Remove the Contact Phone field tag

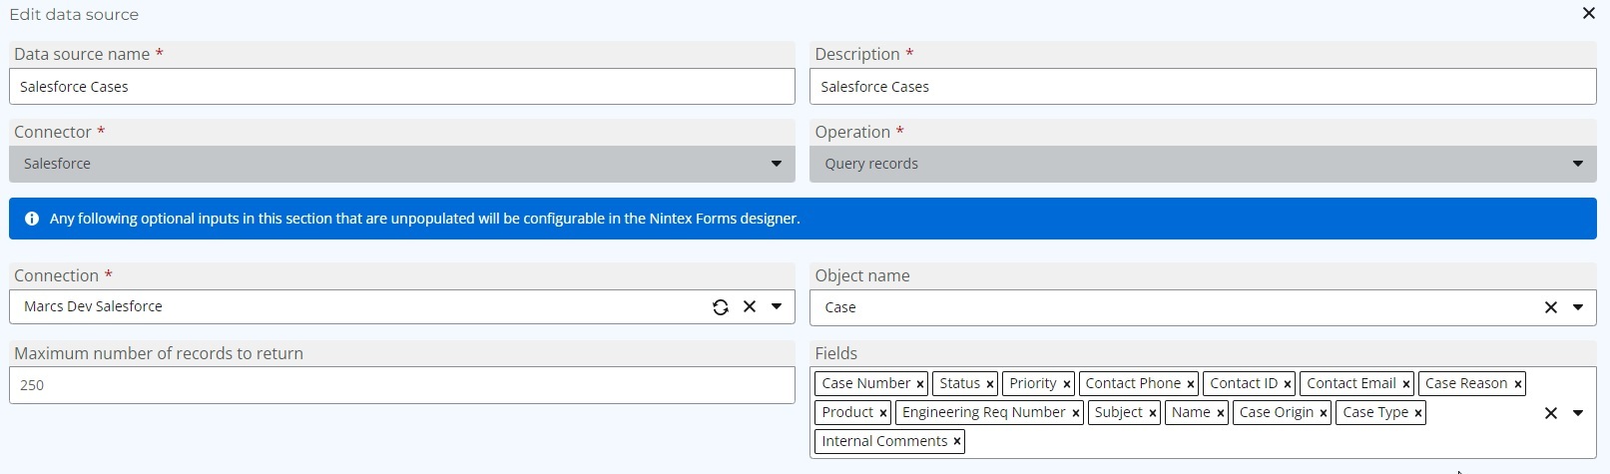pyautogui.click(x=1191, y=384)
